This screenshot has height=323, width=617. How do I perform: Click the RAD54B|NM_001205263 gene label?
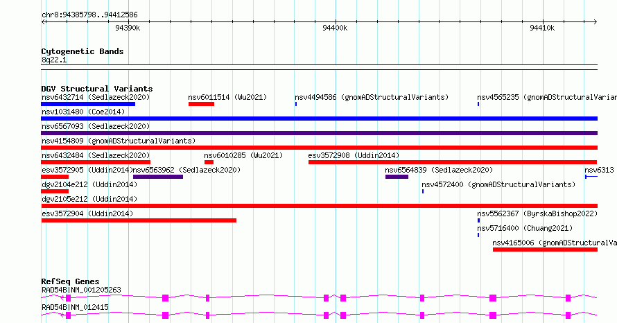pos(81,290)
